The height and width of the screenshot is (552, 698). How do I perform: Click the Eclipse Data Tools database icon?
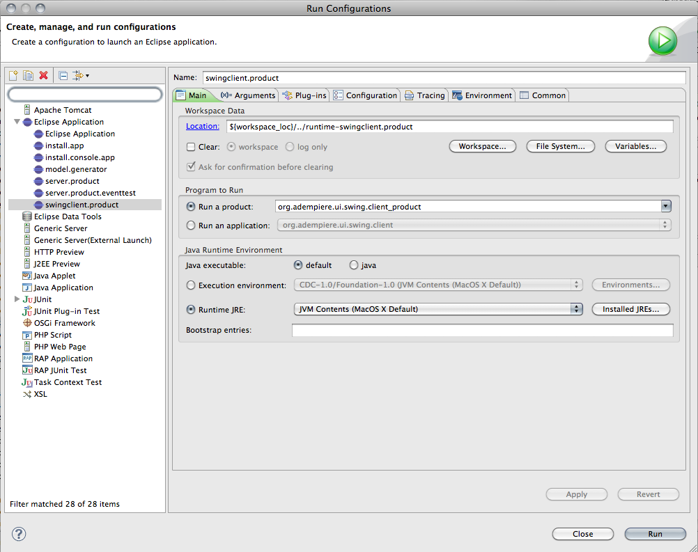point(27,216)
